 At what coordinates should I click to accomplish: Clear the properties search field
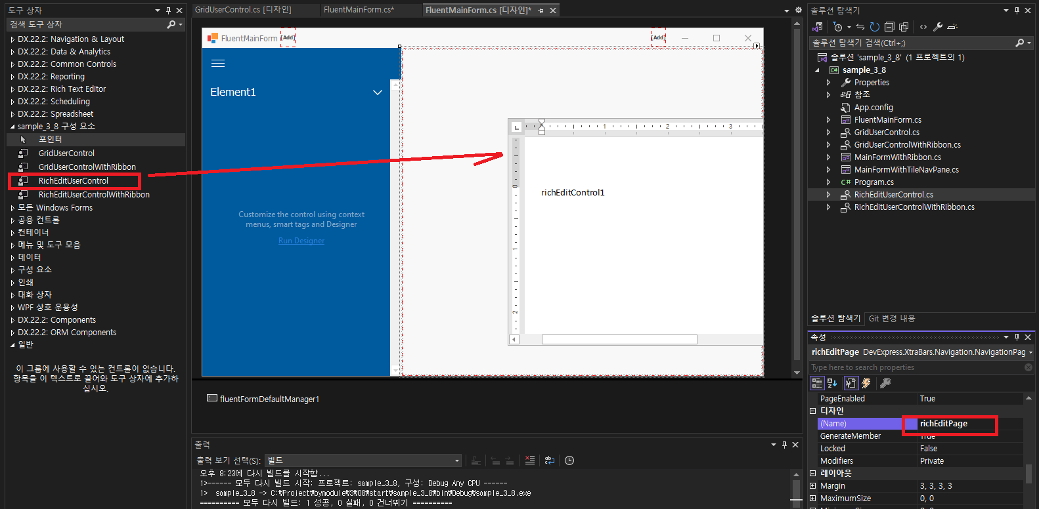[x=1028, y=367]
